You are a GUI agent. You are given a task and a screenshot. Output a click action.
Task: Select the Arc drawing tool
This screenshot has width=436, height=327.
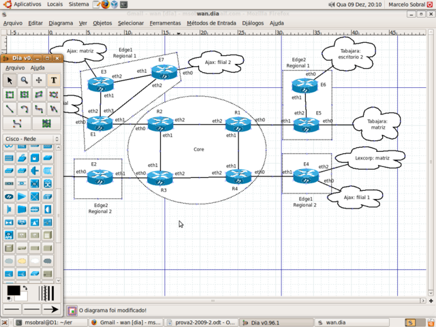(x=25, y=109)
